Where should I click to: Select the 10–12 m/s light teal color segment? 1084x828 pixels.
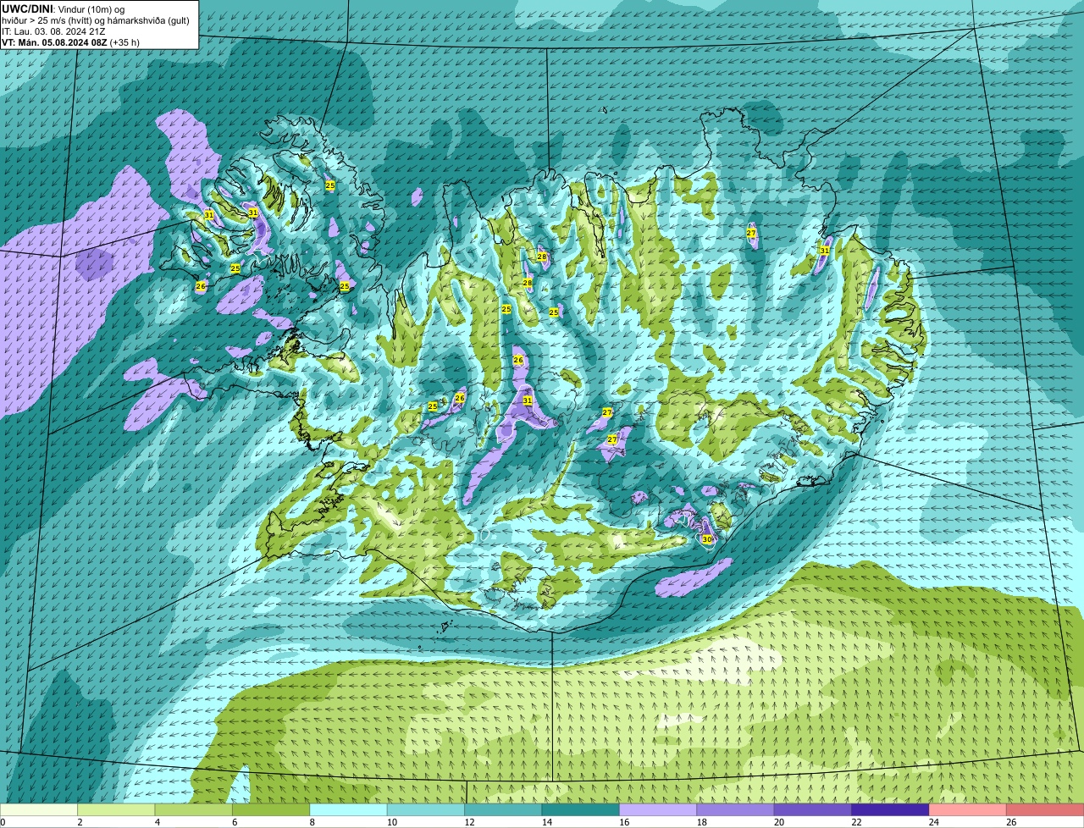pos(426,810)
